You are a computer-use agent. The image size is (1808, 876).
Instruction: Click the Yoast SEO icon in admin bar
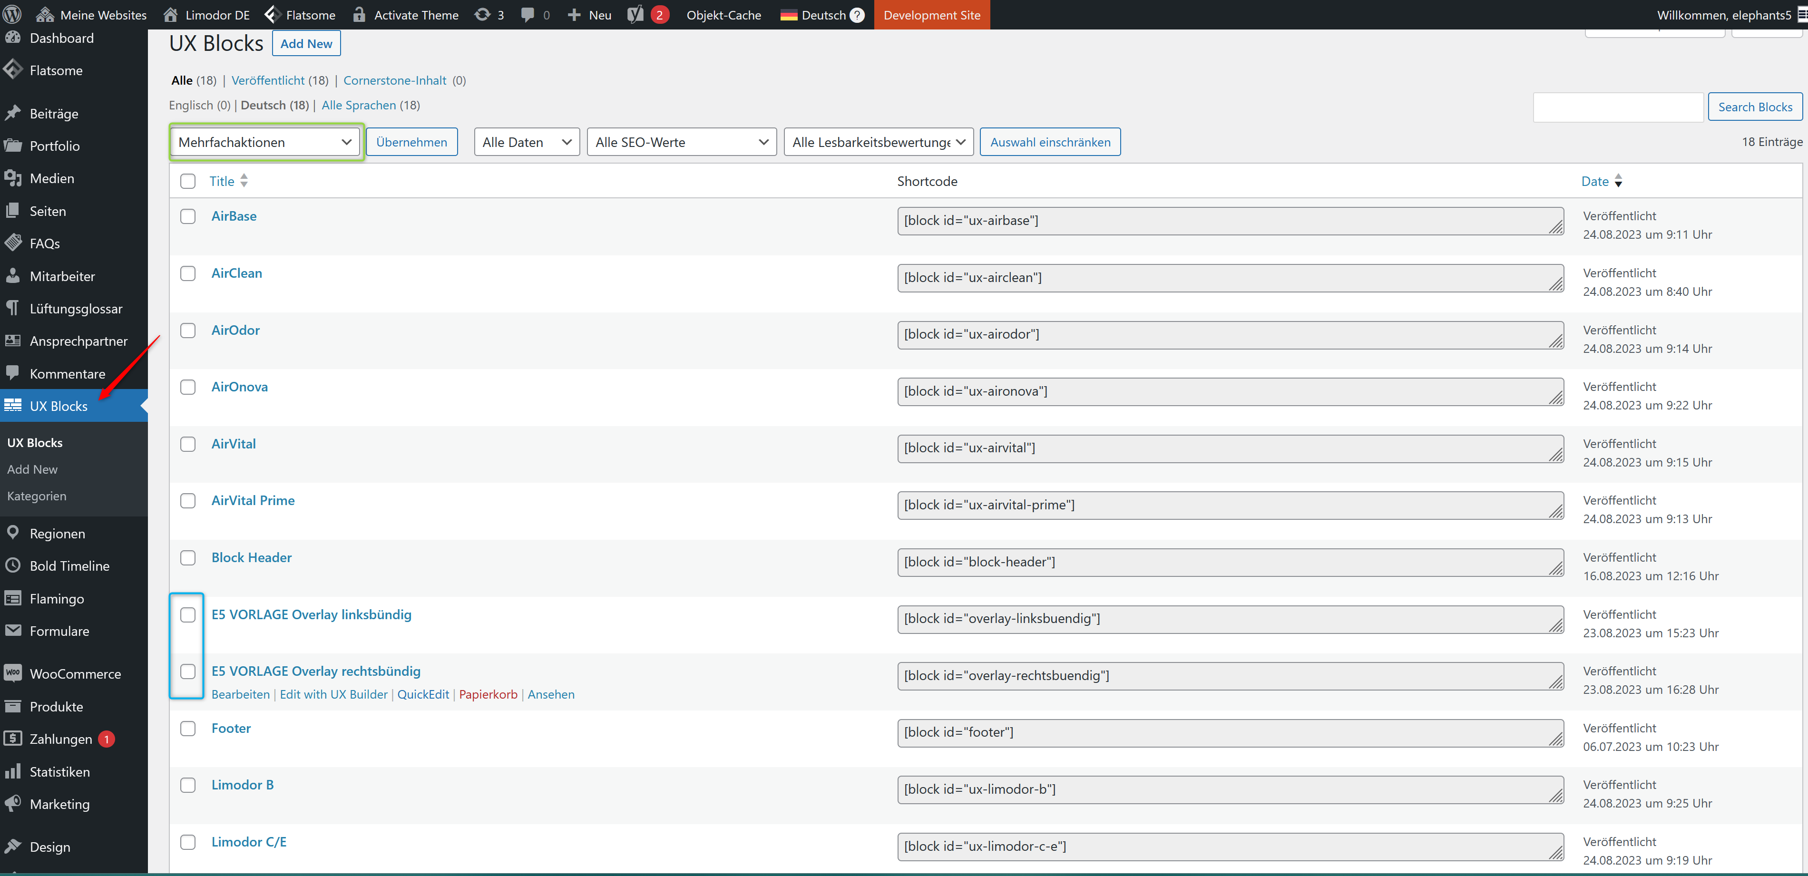(x=635, y=15)
